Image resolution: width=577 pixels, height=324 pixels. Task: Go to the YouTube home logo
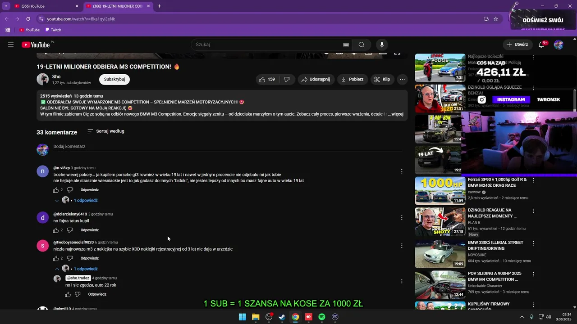click(x=36, y=45)
